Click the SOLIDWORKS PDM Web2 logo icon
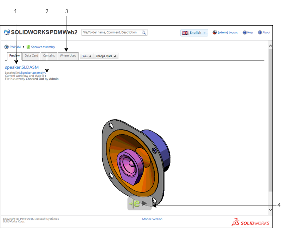Screen dimensions: 283x228 [x=7, y=32]
